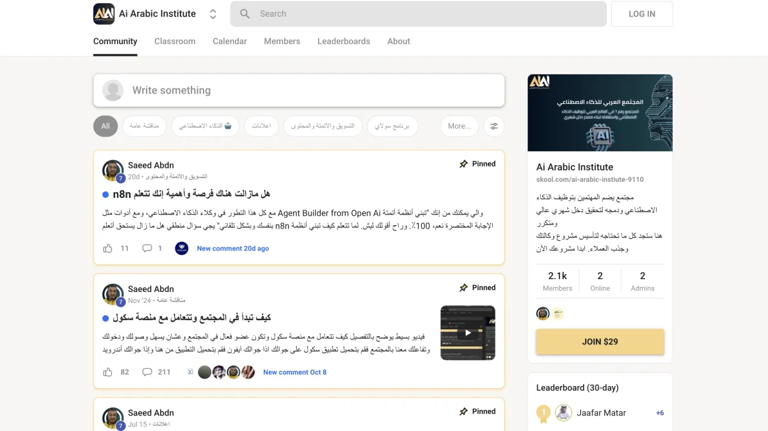Click the first admin avatar in sidebar
This screenshot has height=431, width=768.
coord(543,313)
